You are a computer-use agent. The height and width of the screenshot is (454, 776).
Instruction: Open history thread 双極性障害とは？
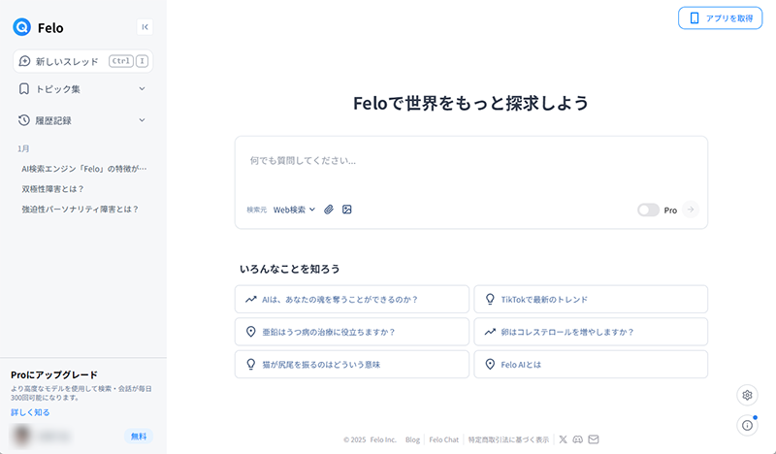pyautogui.click(x=53, y=189)
